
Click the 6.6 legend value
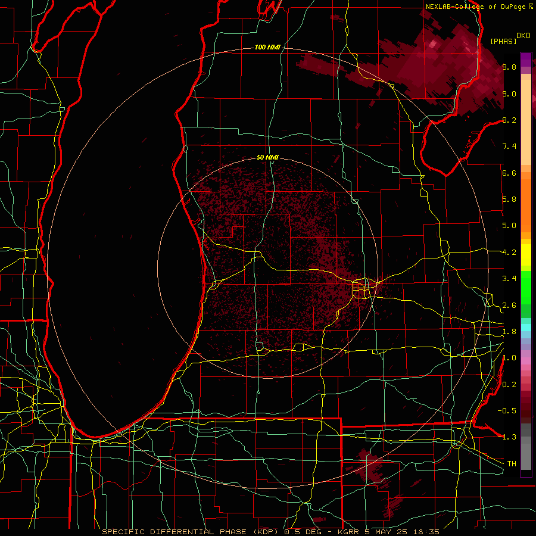(509, 173)
